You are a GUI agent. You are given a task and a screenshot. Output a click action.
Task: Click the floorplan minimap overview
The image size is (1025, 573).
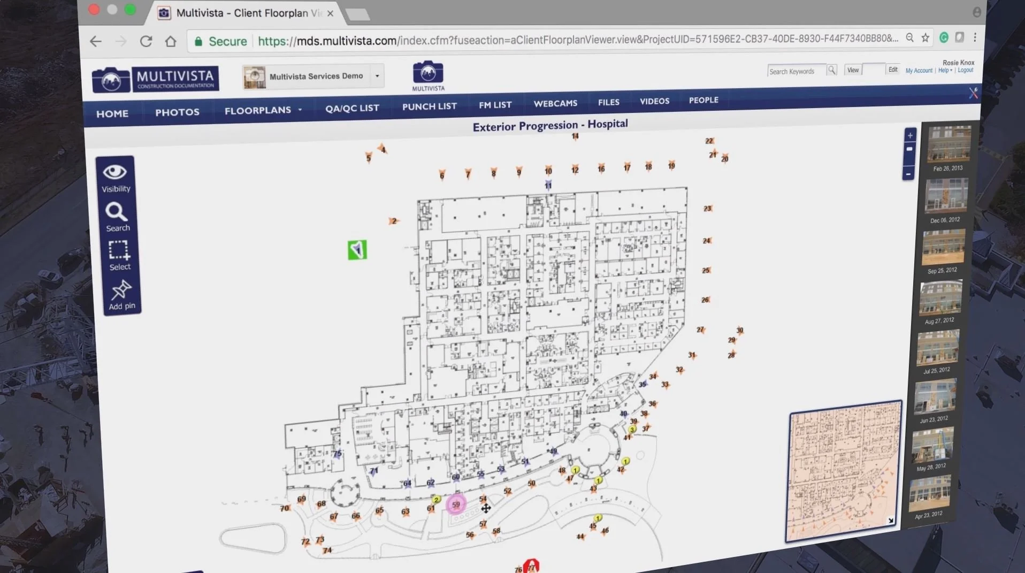[x=844, y=471]
